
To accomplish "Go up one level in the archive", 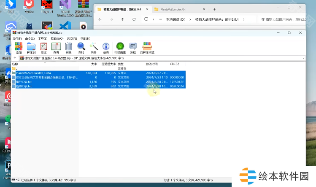I will (x=15, y=58).
